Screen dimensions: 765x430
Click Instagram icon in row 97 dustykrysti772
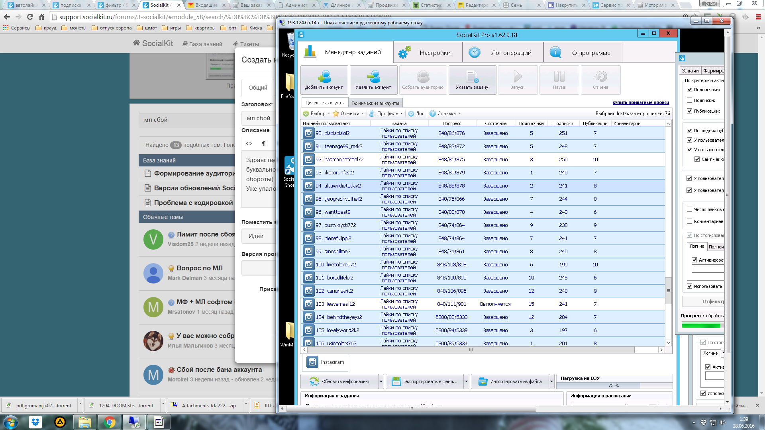pos(308,225)
